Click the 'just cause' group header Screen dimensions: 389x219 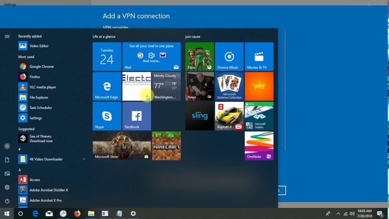(x=193, y=36)
